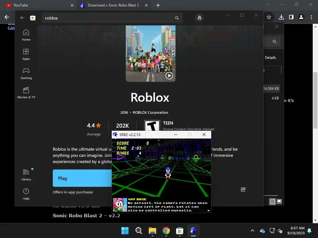The height and width of the screenshot is (238, 318).
Task: Click the dialog continue arrow in SRB2
Action: pyautogui.click(x=208, y=211)
